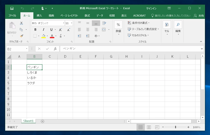Align text to middle of cell
The width and height of the screenshot is (210, 135).
pyautogui.click(x=88, y=23)
